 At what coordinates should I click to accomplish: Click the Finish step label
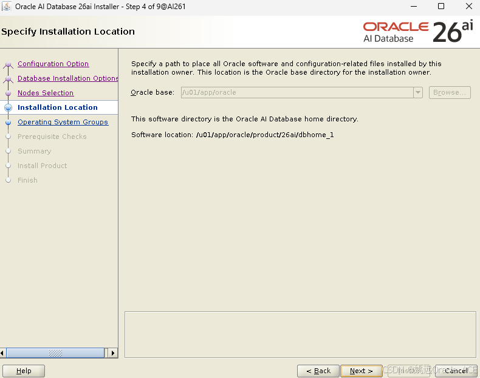click(27, 180)
